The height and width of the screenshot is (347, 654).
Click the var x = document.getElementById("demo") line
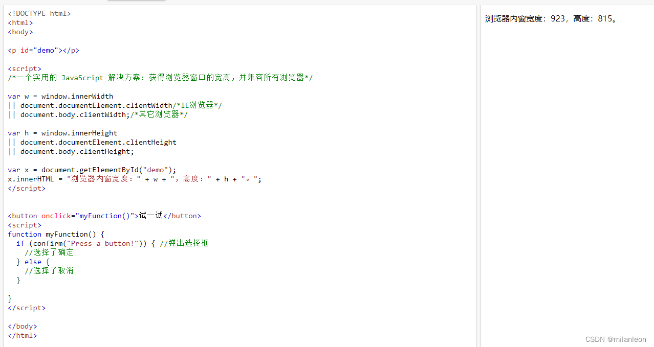pos(92,170)
